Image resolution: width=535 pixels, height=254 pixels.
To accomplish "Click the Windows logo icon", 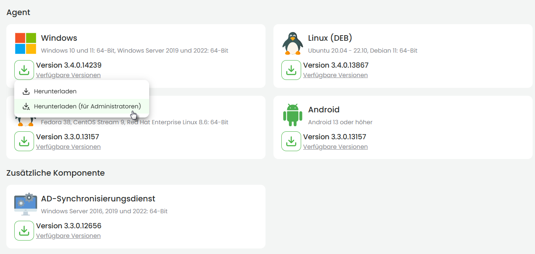I will coord(26,43).
